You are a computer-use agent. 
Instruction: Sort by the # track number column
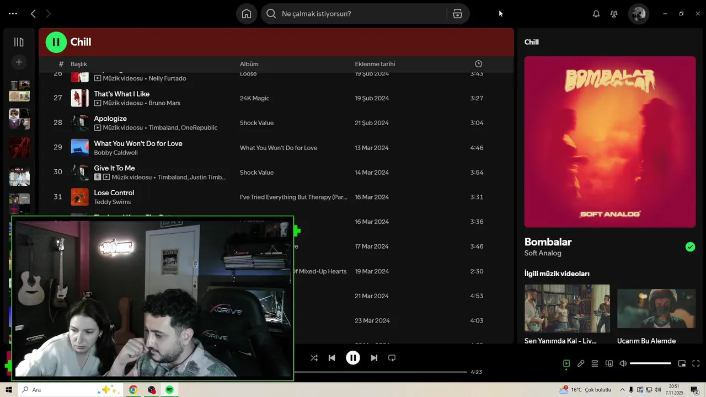tap(61, 64)
